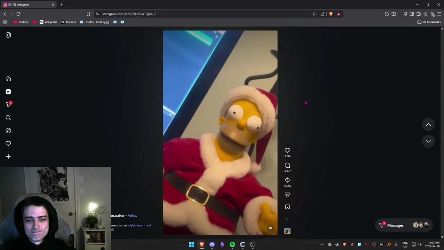444x250 pixels.
Task: Open Brave Wallet icon
Action: pyautogui.click(x=419, y=14)
